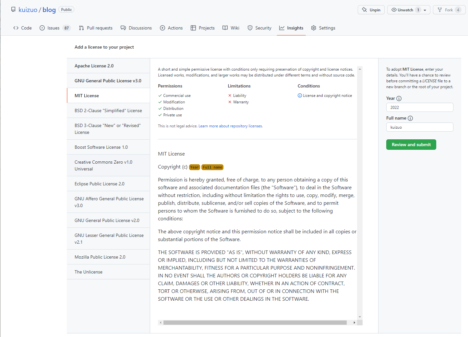Click scroll up arrow of license panel

pos(360,69)
